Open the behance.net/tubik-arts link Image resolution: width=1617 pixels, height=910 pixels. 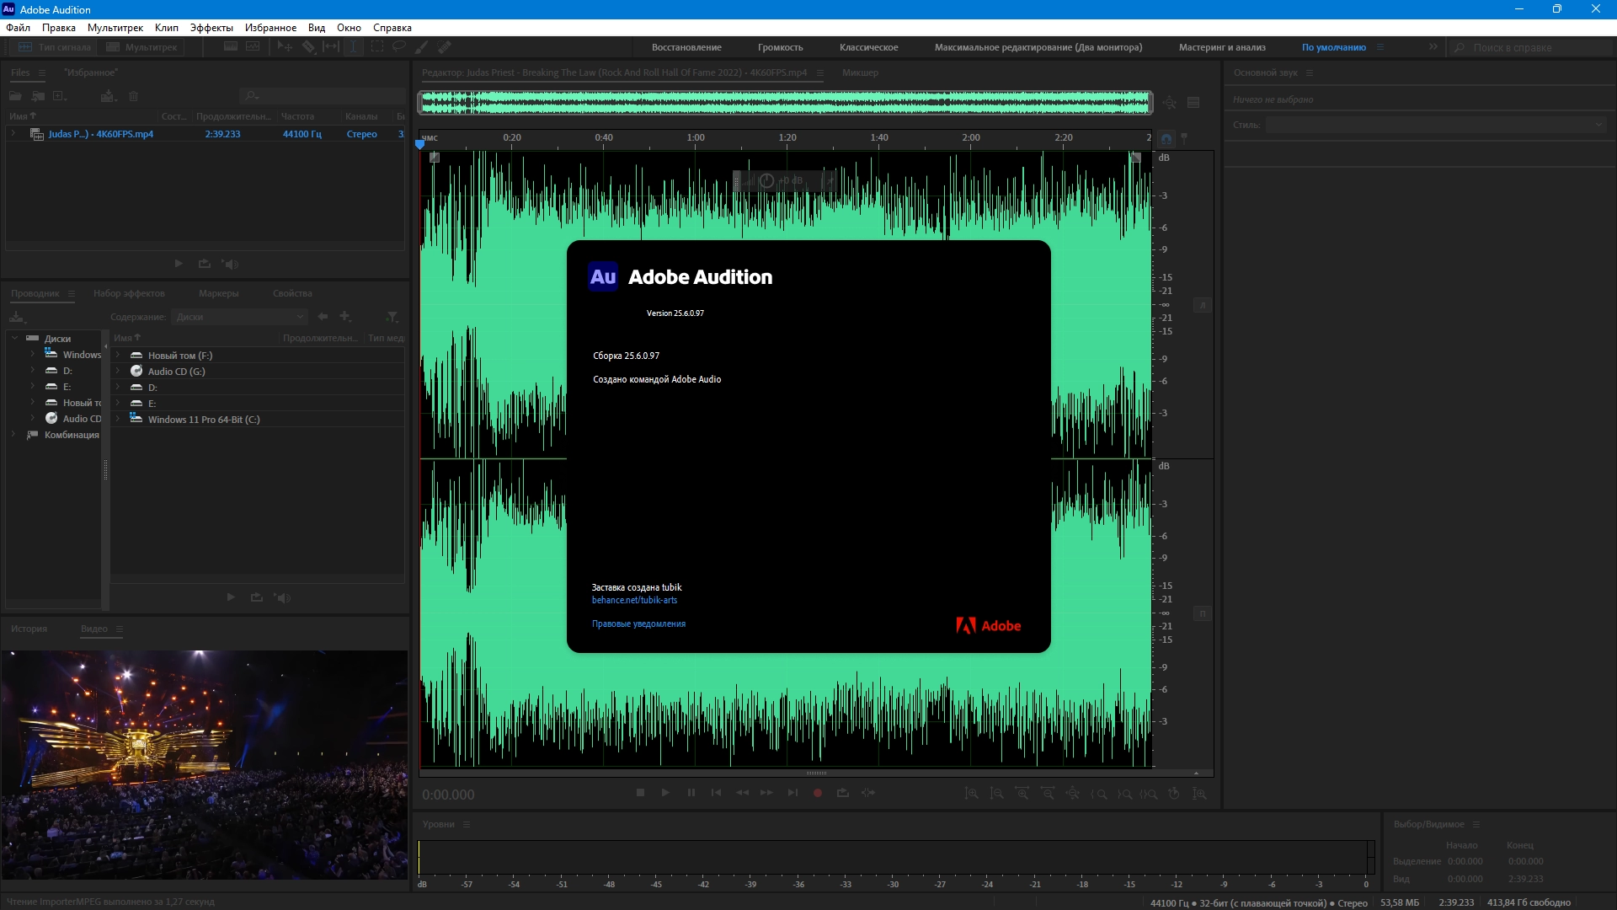click(x=634, y=600)
